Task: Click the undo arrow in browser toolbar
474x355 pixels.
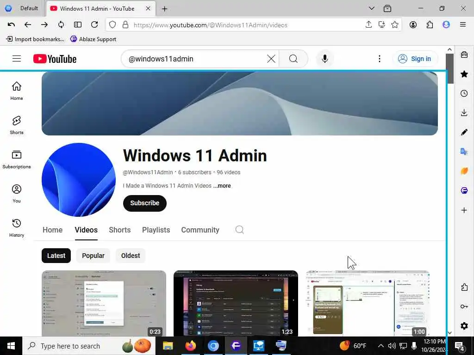Action: [x=11, y=25]
